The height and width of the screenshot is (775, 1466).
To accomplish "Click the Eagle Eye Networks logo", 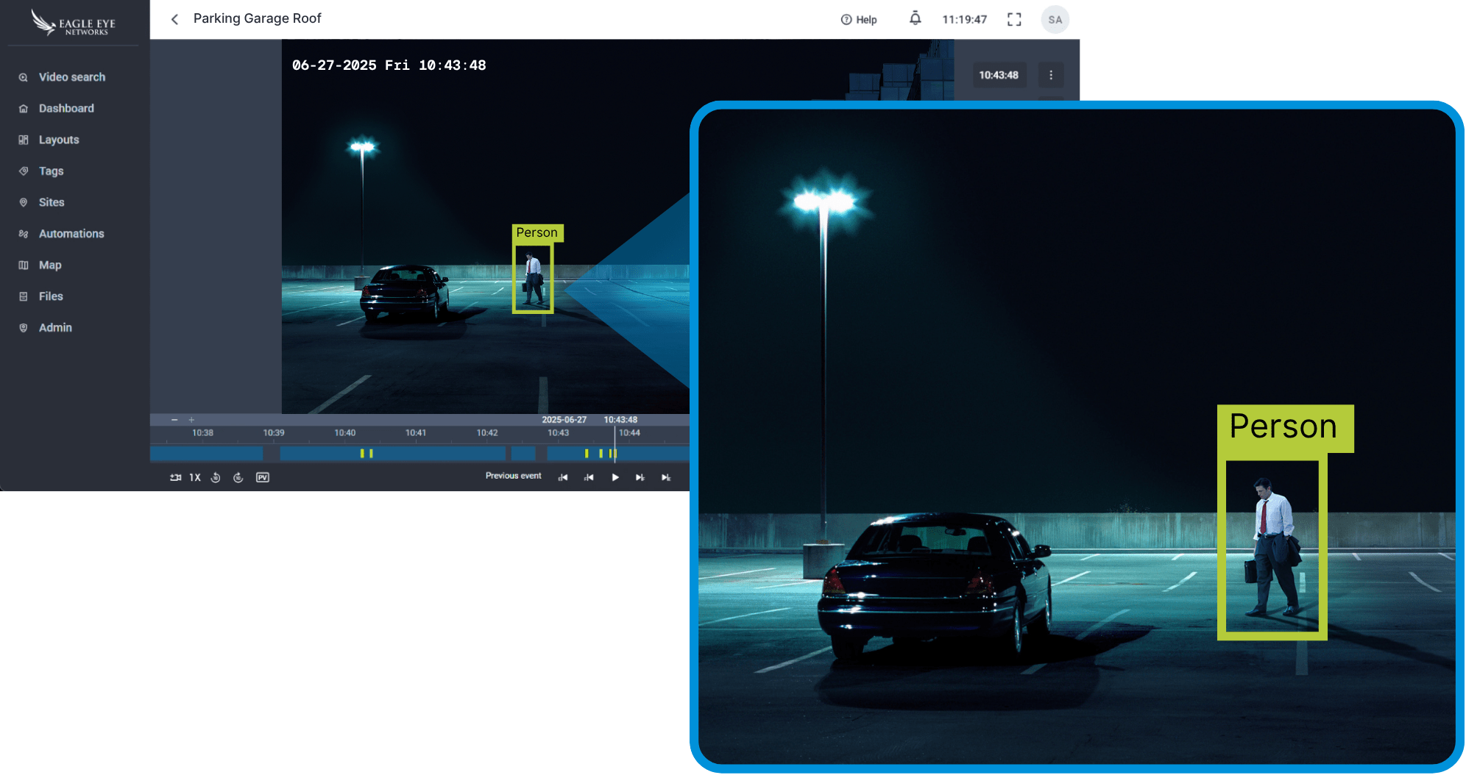I will pos(71,23).
